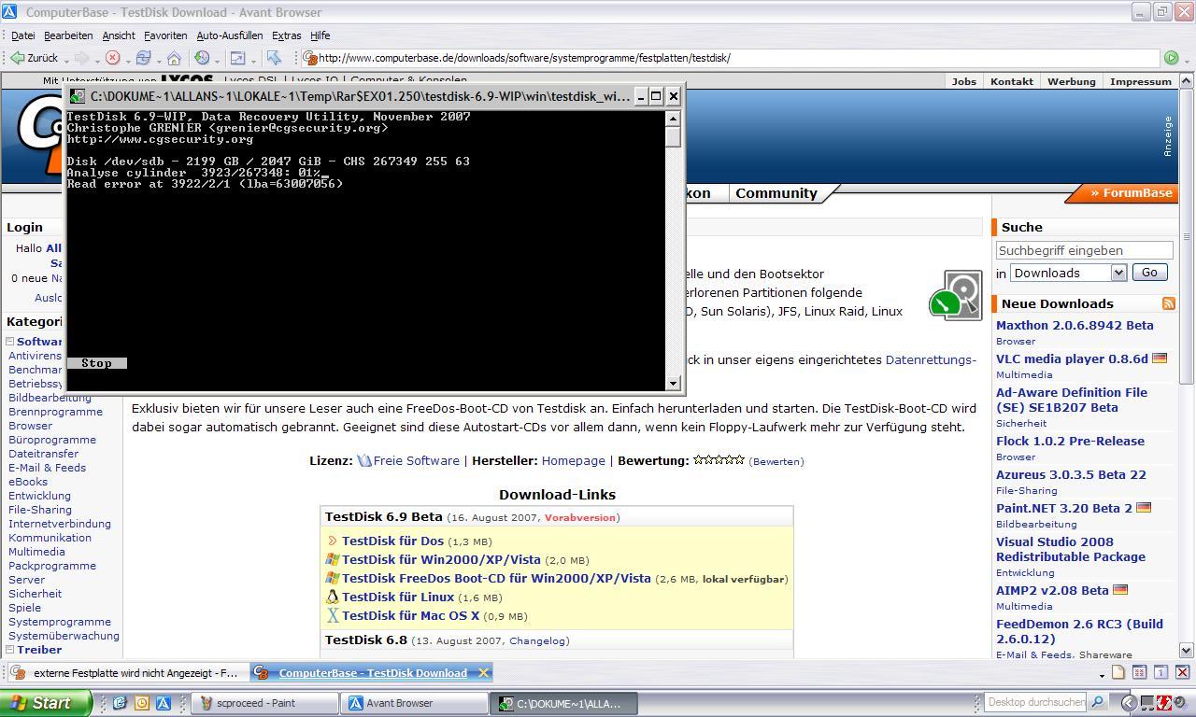Click the quick launch Avant Browser icon
1196x717 pixels.
coord(163,703)
